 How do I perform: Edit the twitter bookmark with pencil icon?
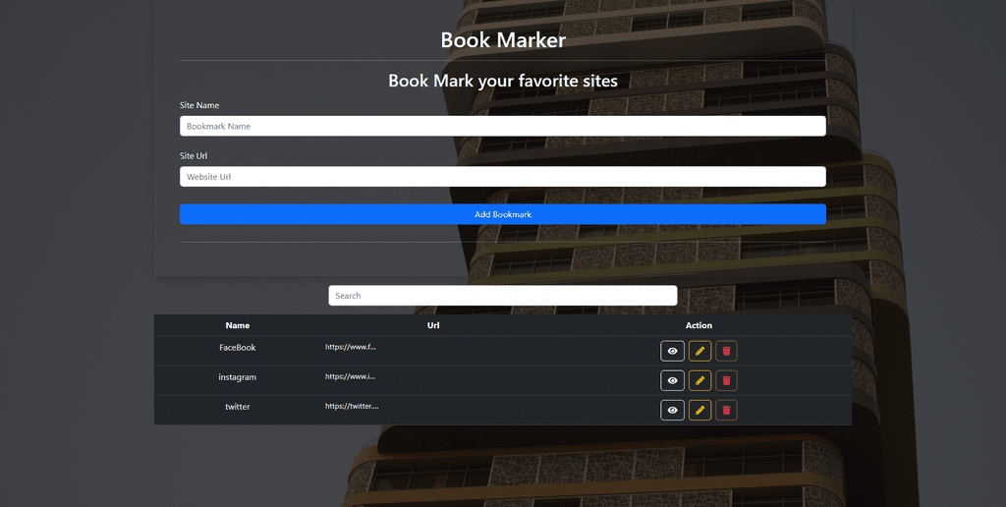(x=699, y=410)
